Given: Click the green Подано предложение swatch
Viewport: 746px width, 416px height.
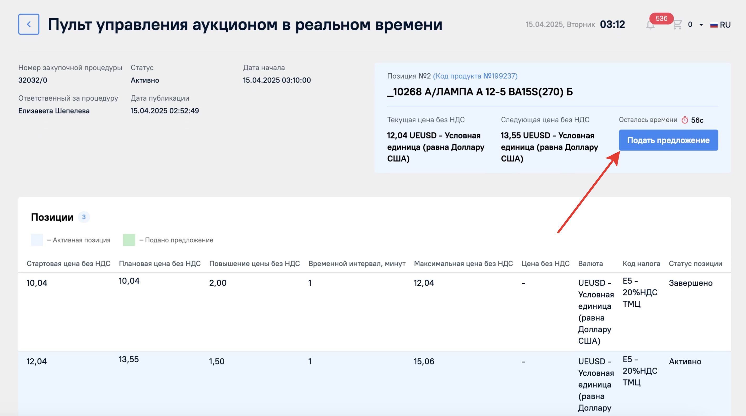Looking at the screenshot, I should [x=129, y=240].
